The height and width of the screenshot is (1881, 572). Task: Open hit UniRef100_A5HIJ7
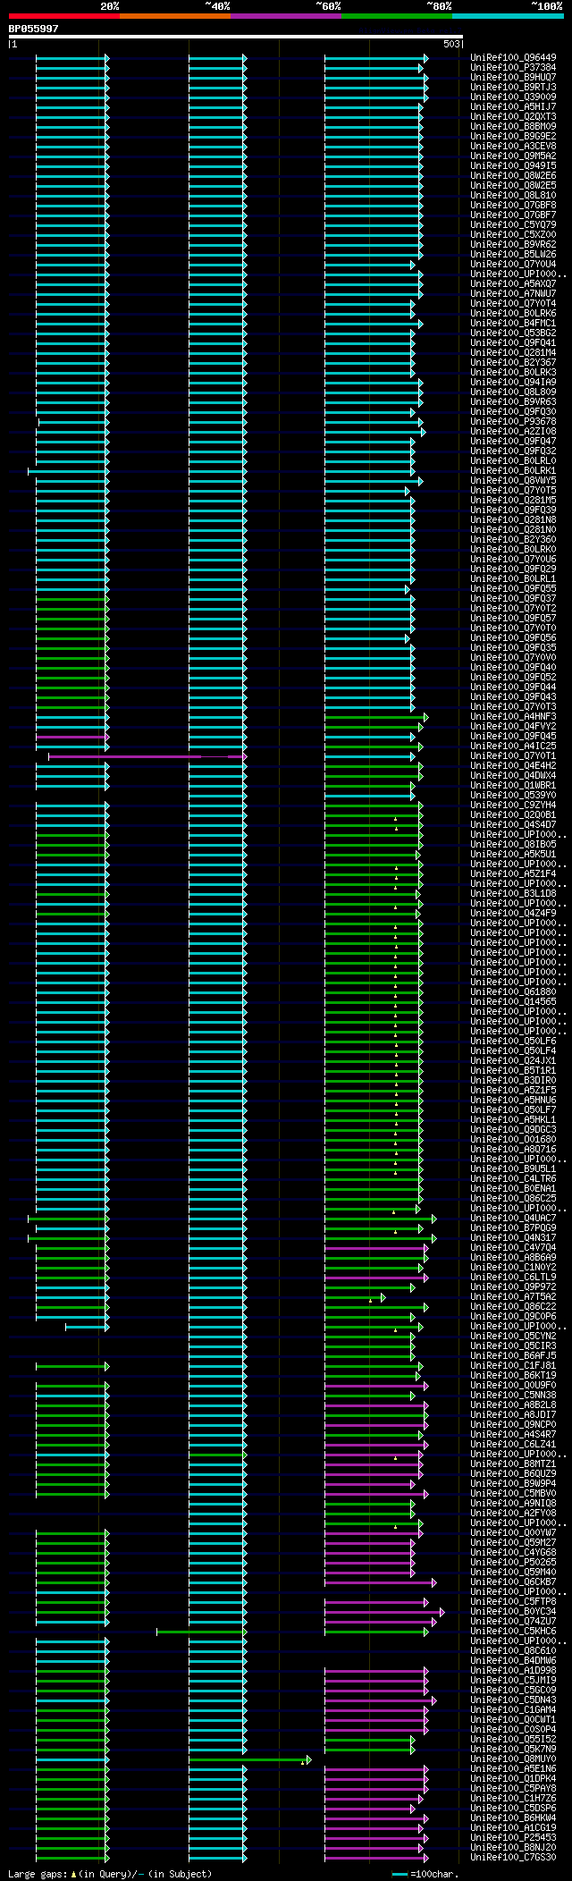pos(513,107)
